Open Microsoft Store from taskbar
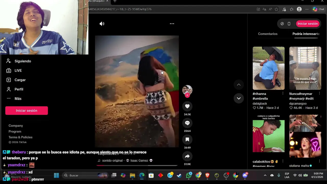Viewport: 327px width, 184px height. pos(151,175)
